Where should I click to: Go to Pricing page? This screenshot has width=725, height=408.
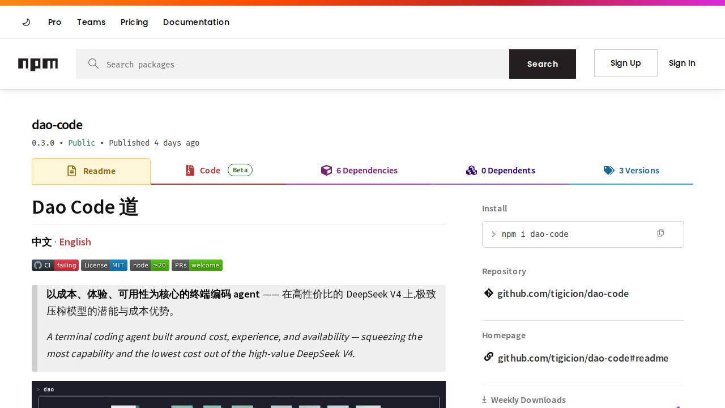[x=134, y=22]
